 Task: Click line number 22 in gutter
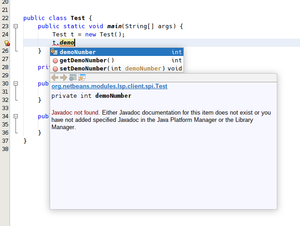(5, 18)
